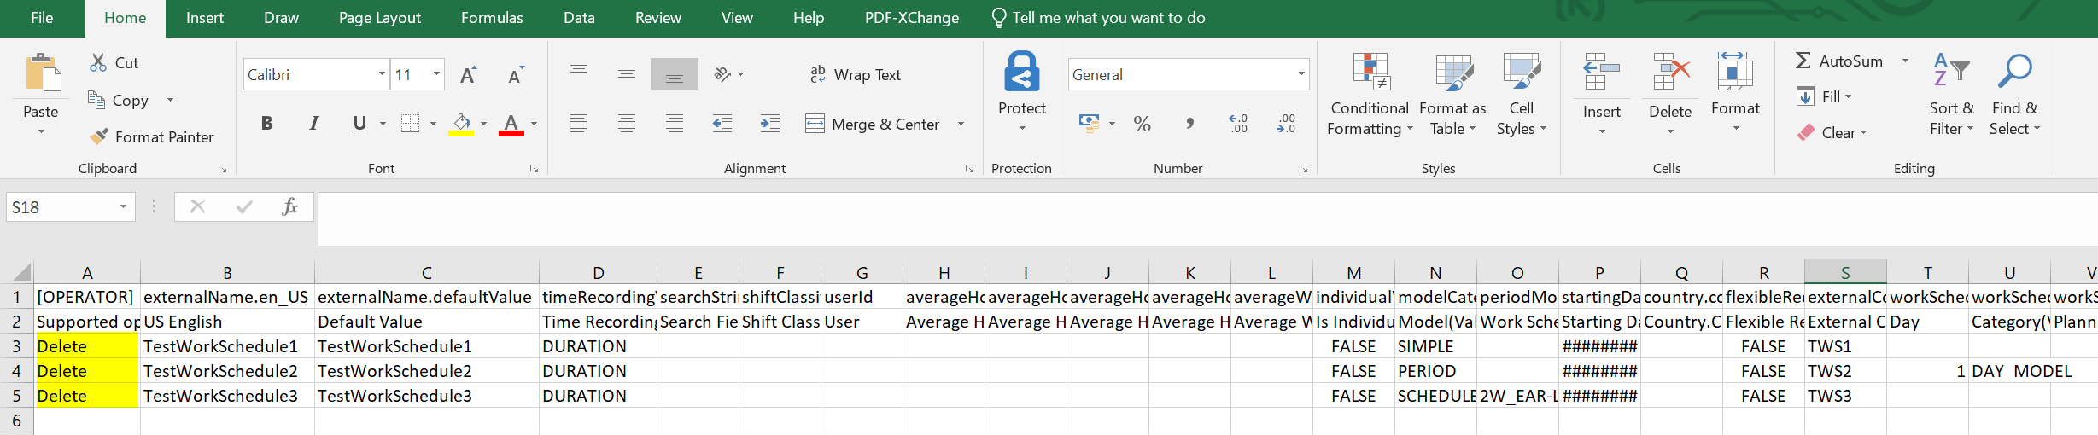Image resolution: width=2098 pixels, height=435 pixels.
Task: Increase decimal places
Action: point(1237,124)
